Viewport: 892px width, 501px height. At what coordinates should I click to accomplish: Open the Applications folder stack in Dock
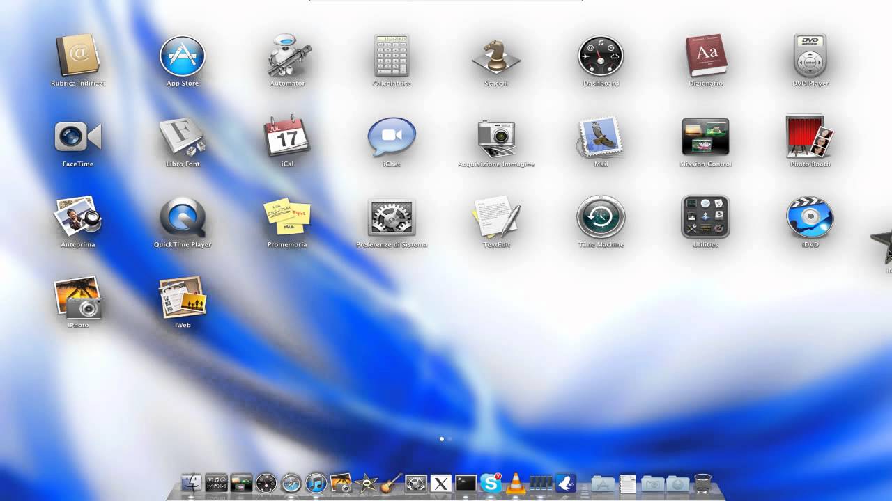[603, 483]
